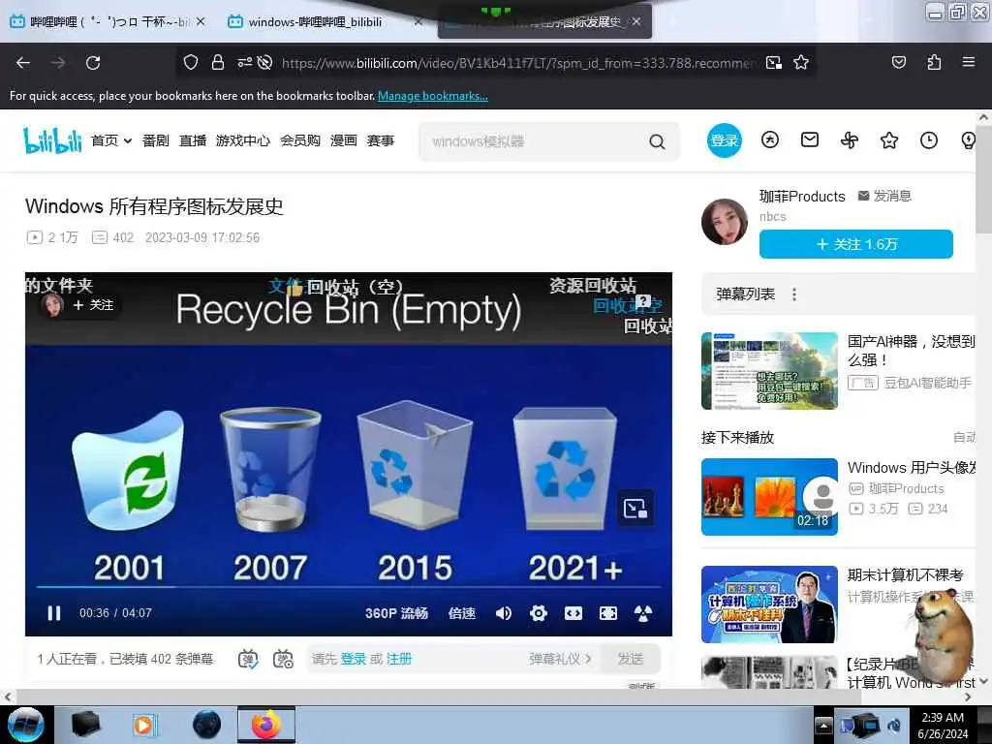The height and width of the screenshot is (744, 992).
Task: Open the player settings gear
Action: (x=539, y=613)
